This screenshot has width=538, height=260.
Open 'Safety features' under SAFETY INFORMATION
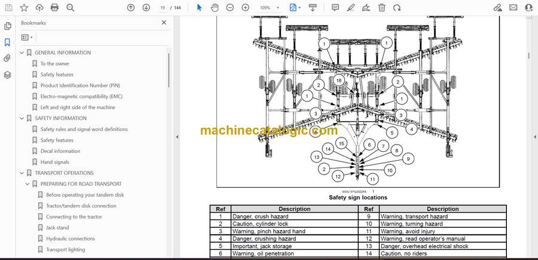coord(57,140)
